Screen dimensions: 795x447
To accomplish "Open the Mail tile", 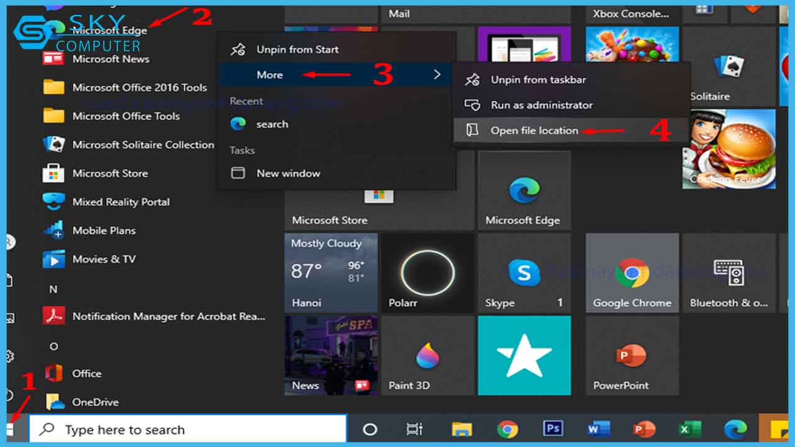I will click(427, 14).
